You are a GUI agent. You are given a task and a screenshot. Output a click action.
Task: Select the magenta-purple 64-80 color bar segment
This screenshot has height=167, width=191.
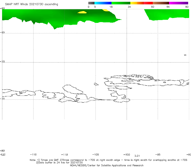(179, 3)
